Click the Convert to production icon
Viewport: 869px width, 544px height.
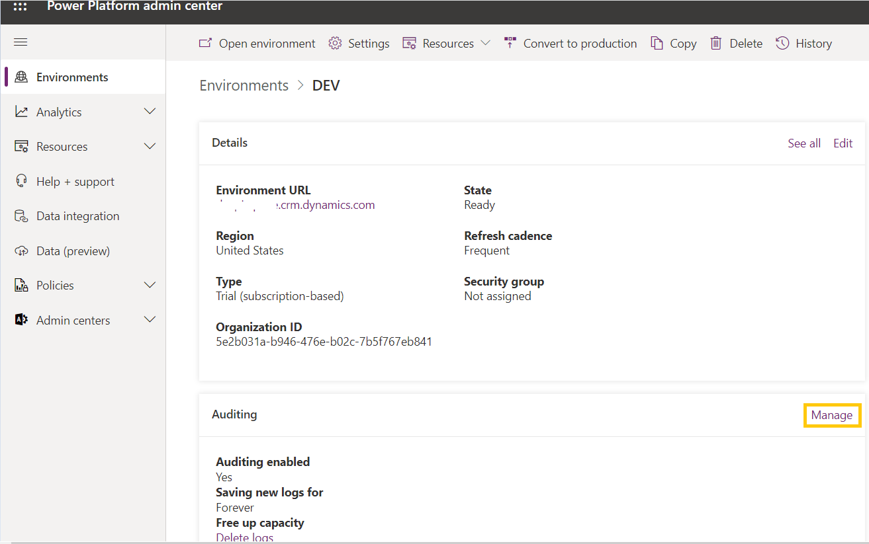[510, 43]
